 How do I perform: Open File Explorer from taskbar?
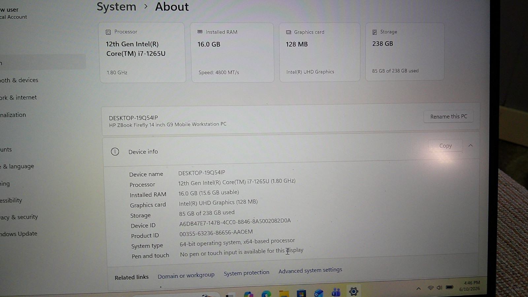coord(284,293)
